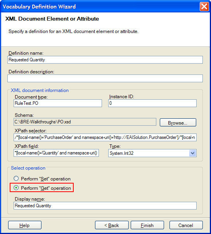211x234 pixels.
Task: Click the "Definition name:" label
Action: [26, 53]
